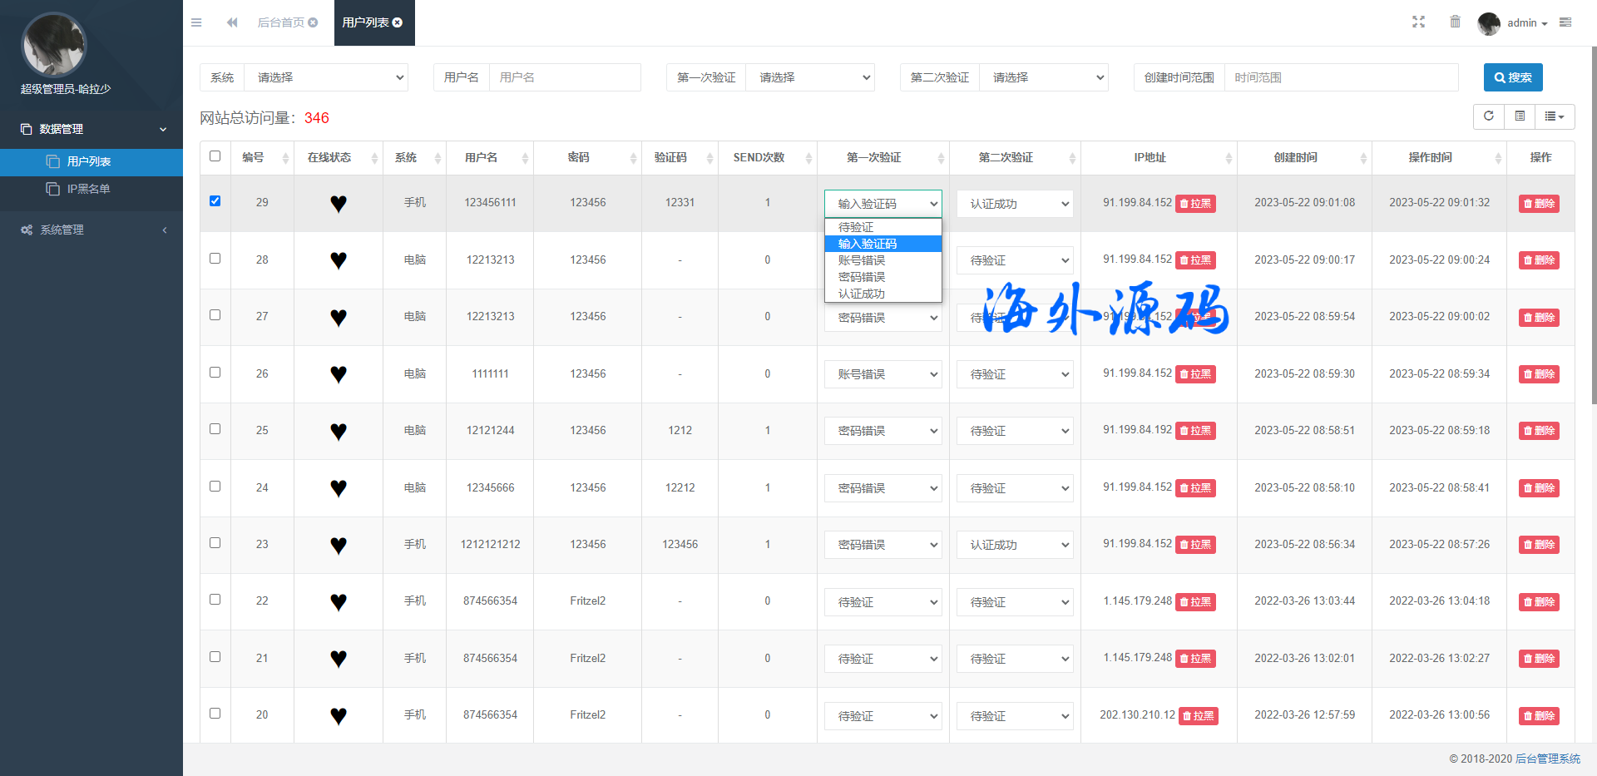Open IP黑名单 in the sidebar

click(x=88, y=189)
